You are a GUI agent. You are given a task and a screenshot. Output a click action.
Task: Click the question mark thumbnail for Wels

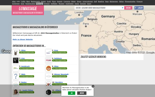pyautogui.click(x=16, y=76)
